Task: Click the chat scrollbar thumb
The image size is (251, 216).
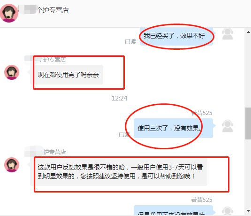Action: [x=248, y=123]
